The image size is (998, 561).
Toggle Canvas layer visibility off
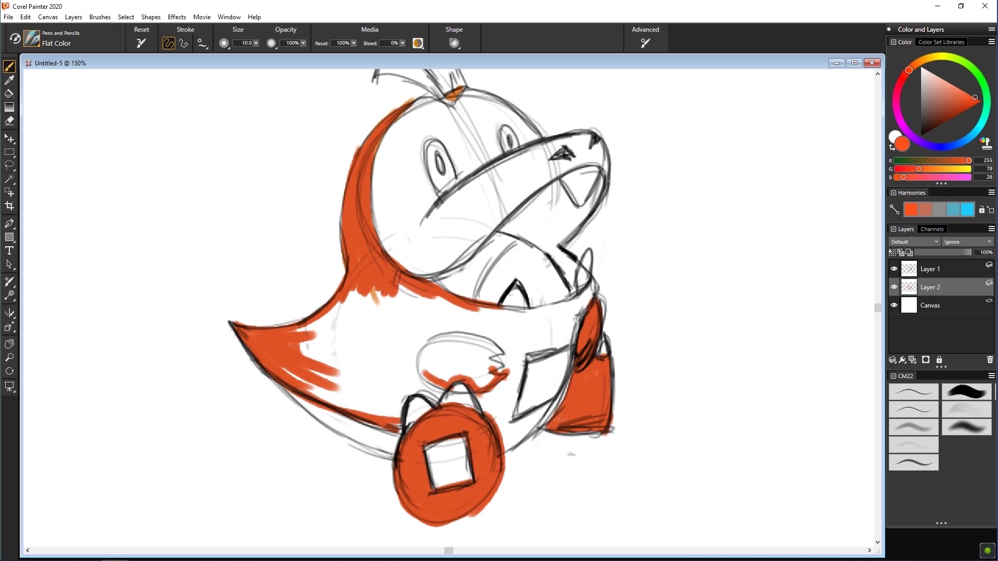point(894,305)
